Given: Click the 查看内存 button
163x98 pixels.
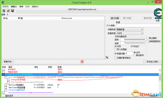Looking at the screenshot, I should (x=8, y=62).
